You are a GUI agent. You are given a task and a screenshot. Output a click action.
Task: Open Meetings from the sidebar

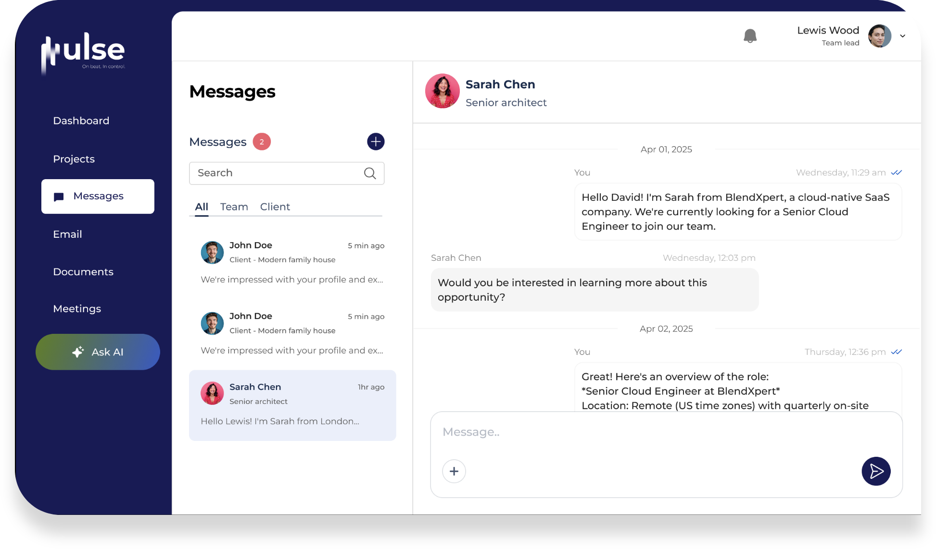point(77,309)
